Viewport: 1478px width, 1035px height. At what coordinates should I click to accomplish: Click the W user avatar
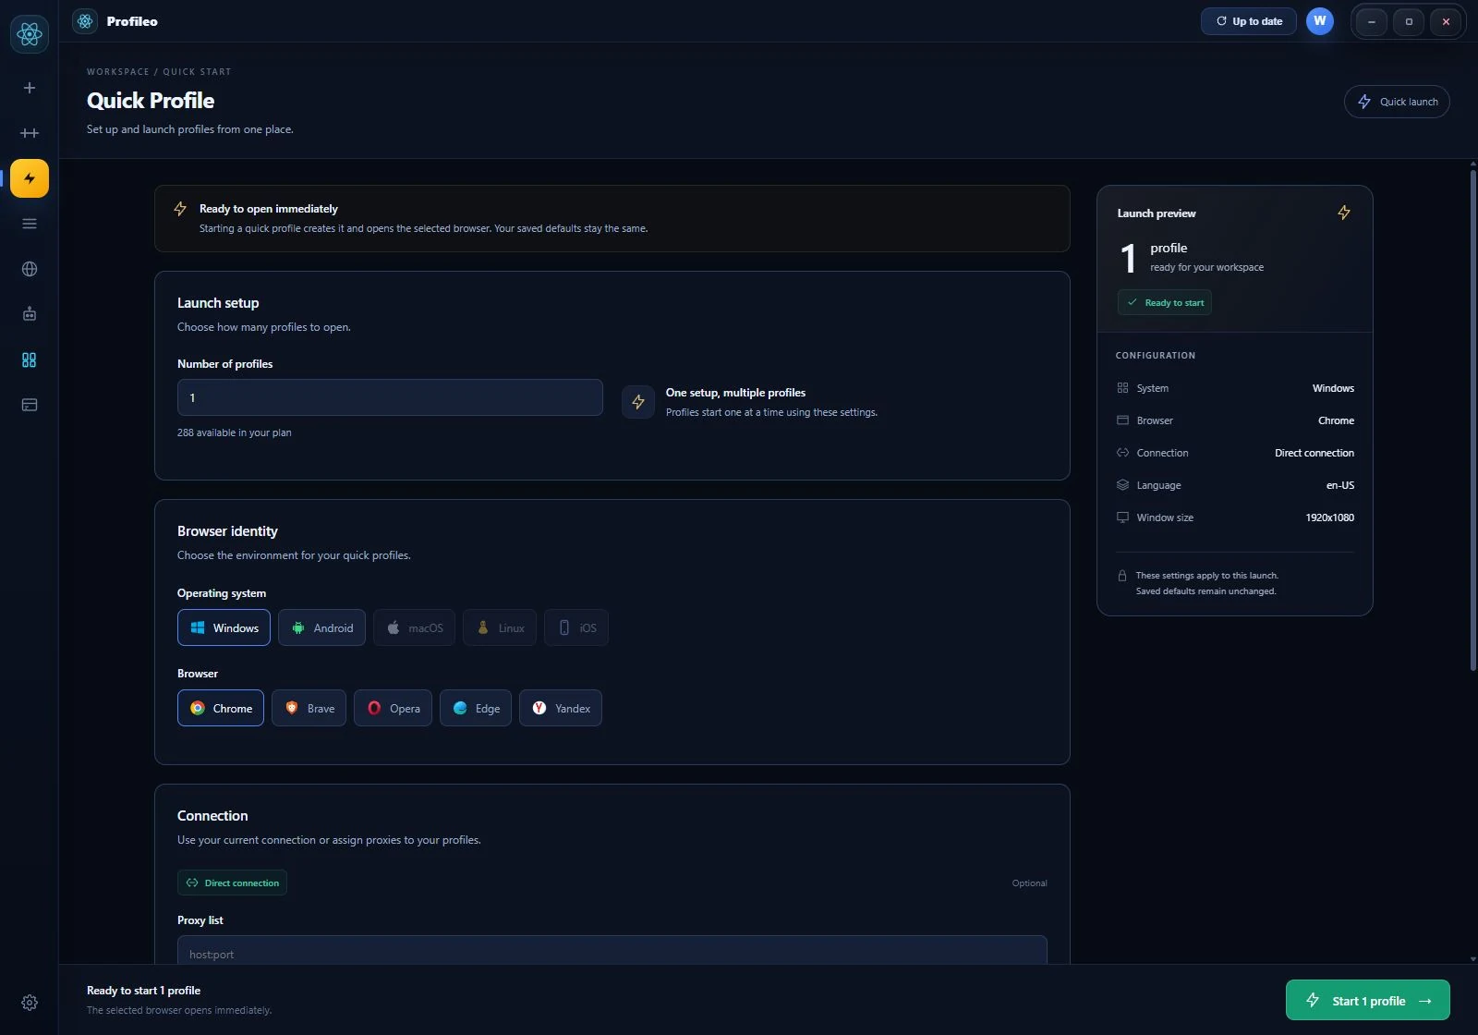(1320, 21)
